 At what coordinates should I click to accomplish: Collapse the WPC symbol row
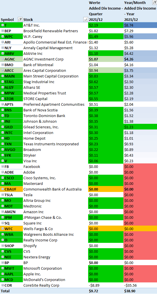tap(3, 36)
